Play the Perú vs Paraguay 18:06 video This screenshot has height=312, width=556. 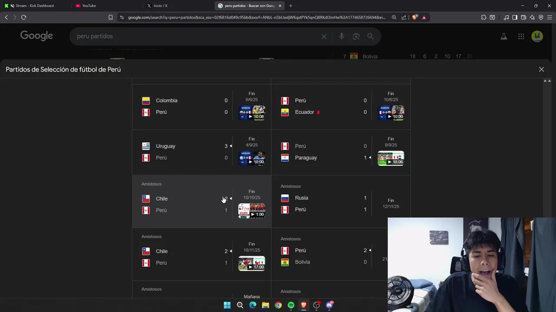pyautogui.click(x=391, y=158)
